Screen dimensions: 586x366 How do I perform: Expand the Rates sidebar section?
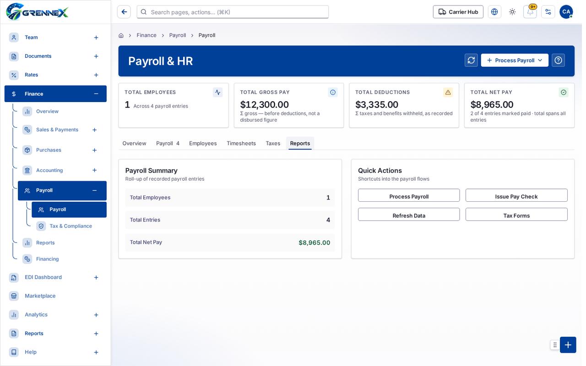[96, 75]
